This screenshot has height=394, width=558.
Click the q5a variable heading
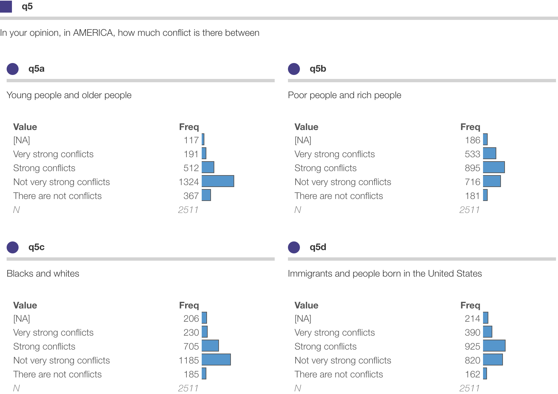(36, 69)
